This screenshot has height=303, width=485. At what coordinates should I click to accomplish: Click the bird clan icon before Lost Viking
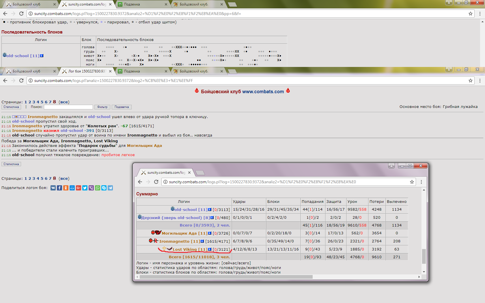point(169,249)
